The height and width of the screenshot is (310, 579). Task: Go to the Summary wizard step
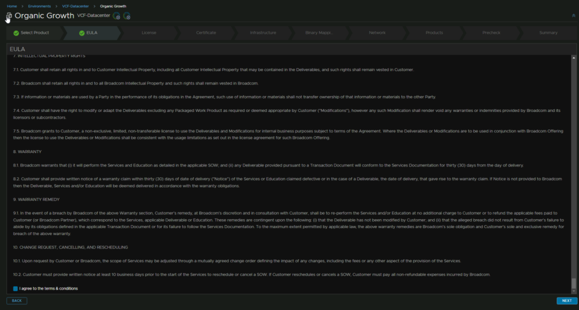click(x=548, y=33)
